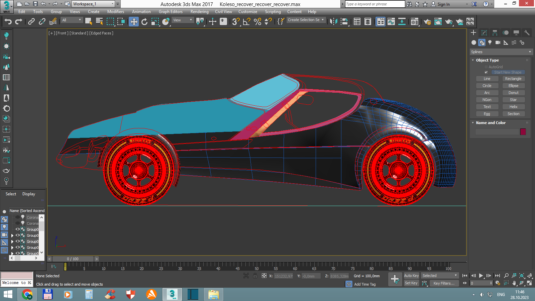Select the Move tool in main toolbar

pos(134,22)
